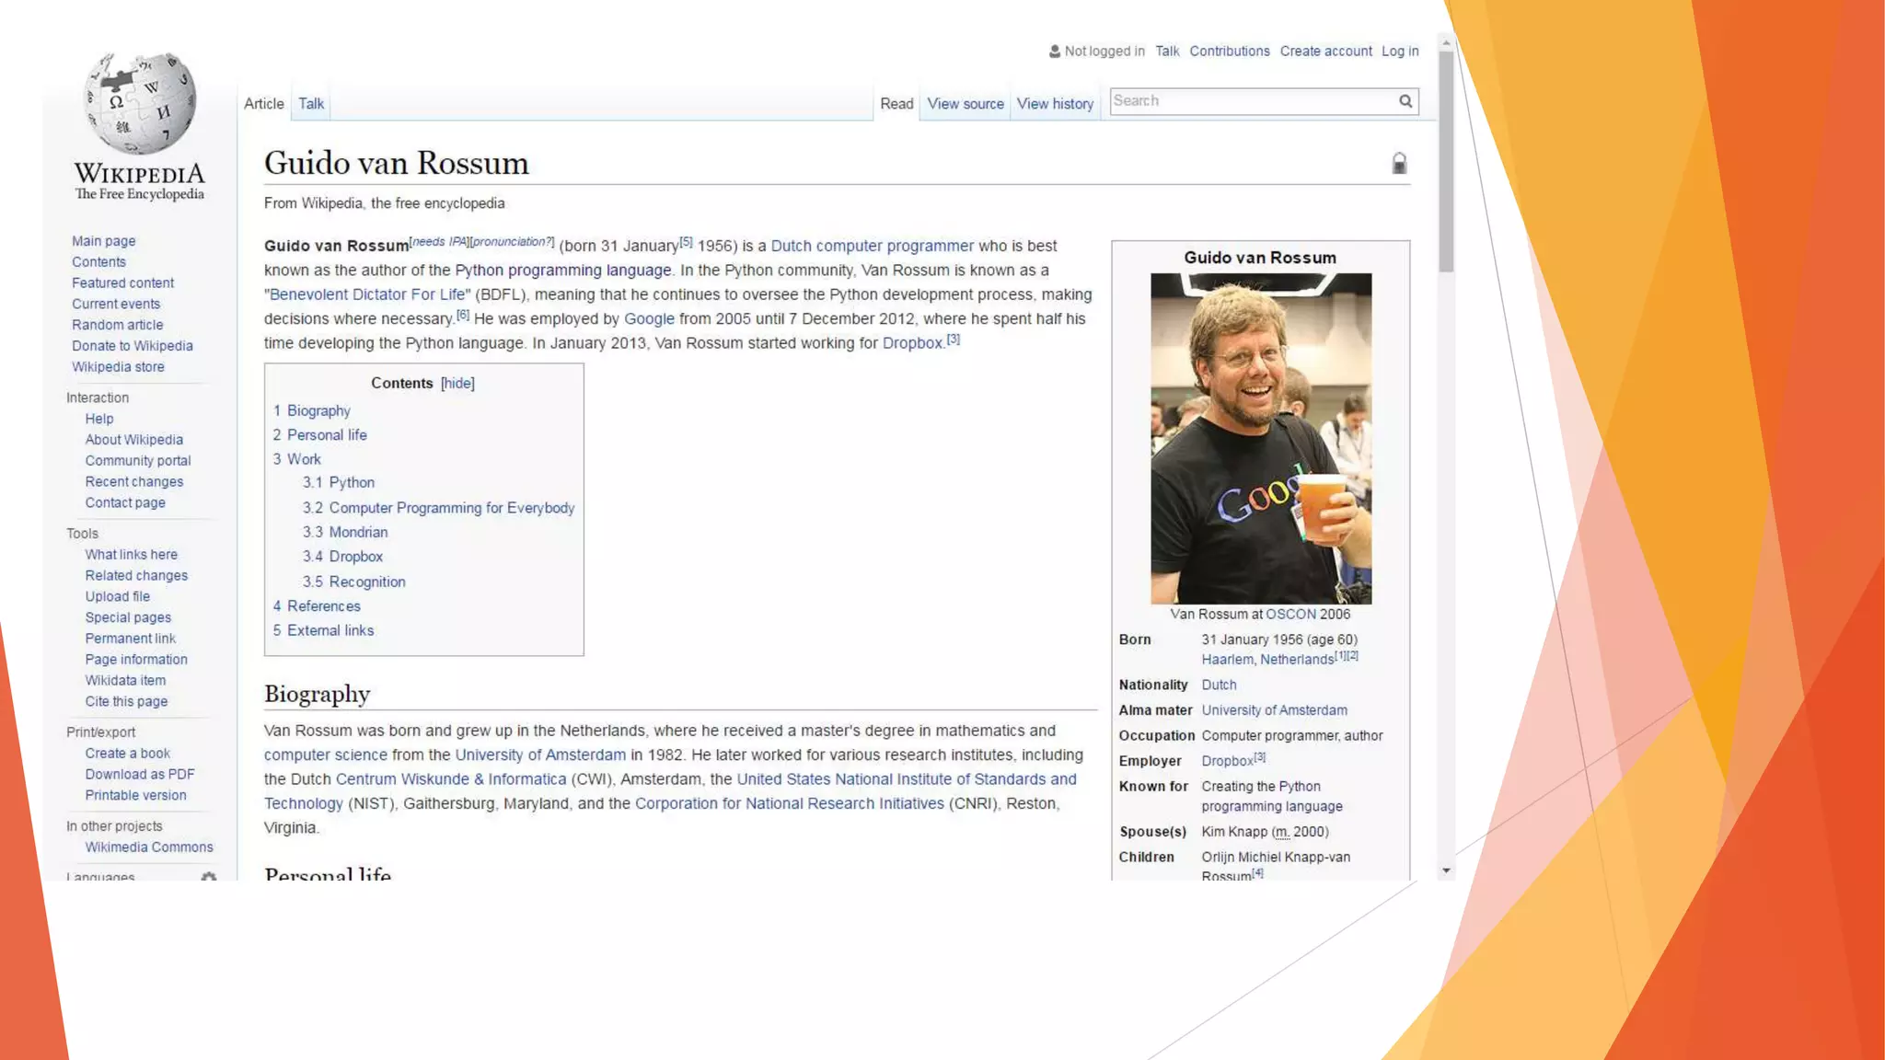
Task: Open Random article in the sidebar
Action: pos(117,325)
